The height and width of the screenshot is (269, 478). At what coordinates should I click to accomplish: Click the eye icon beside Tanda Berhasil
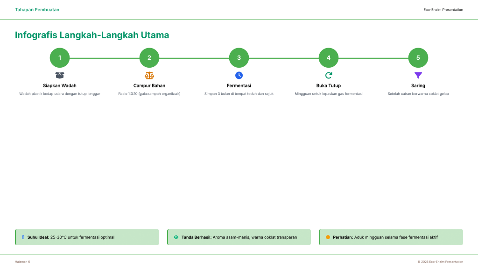pos(176,237)
